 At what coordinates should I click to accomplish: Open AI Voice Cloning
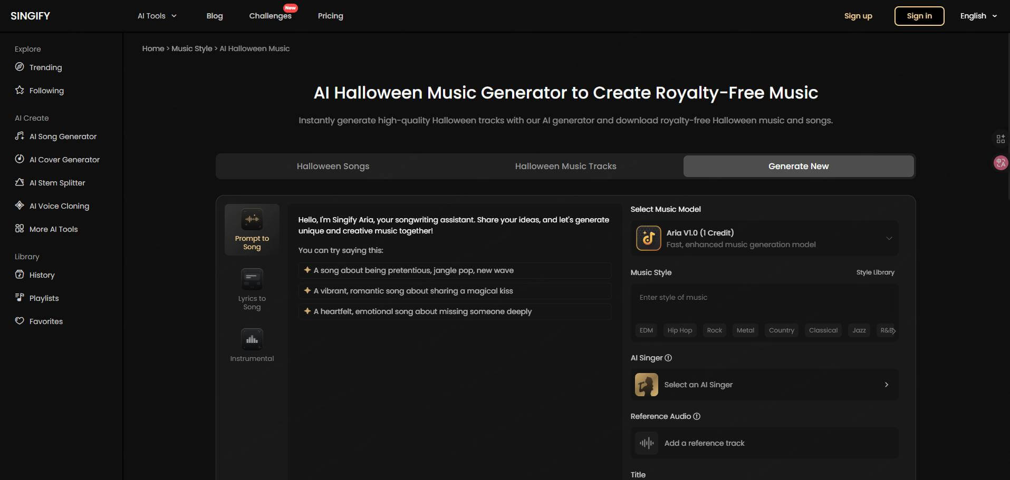pyautogui.click(x=59, y=205)
